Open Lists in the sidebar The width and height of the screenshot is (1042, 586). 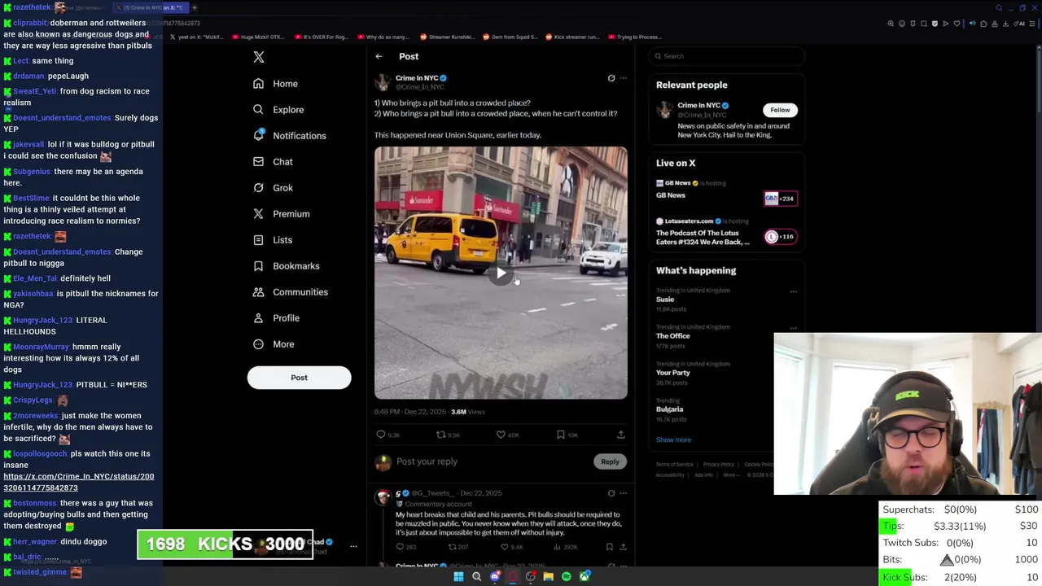click(273, 240)
